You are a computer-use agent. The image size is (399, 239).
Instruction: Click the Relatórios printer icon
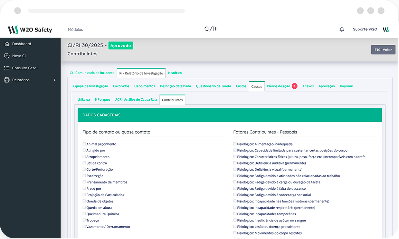point(7,80)
